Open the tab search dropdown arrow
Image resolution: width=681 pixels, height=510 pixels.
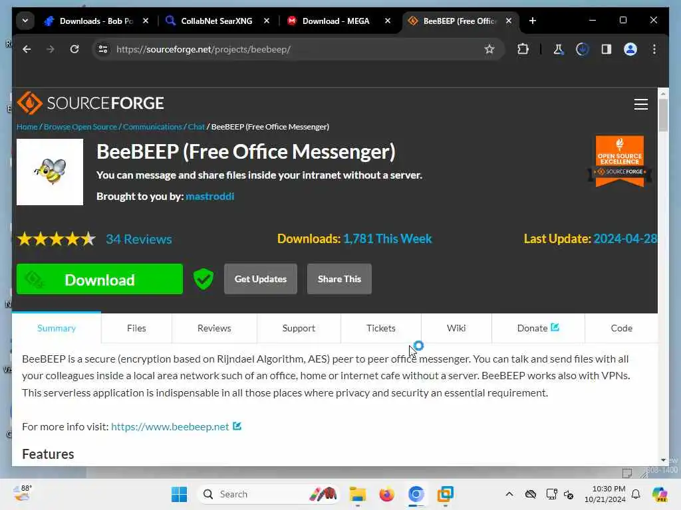[25, 21]
